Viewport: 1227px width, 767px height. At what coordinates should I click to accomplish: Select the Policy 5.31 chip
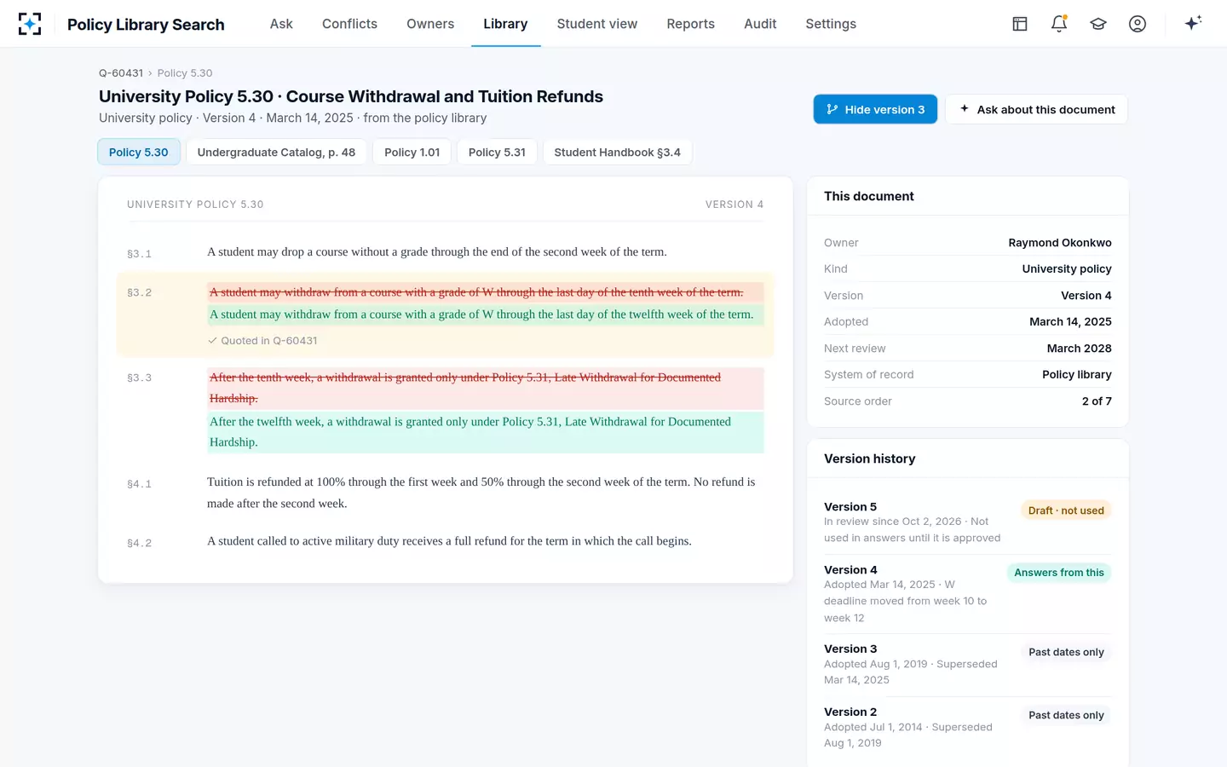[497, 152]
